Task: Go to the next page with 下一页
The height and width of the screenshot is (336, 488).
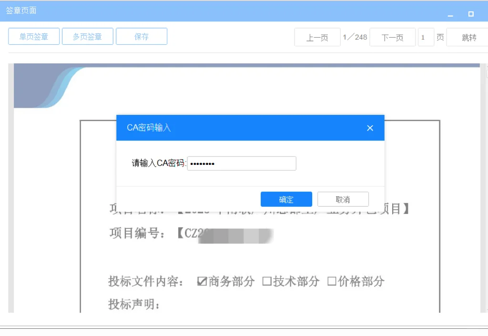Action: coord(392,37)
